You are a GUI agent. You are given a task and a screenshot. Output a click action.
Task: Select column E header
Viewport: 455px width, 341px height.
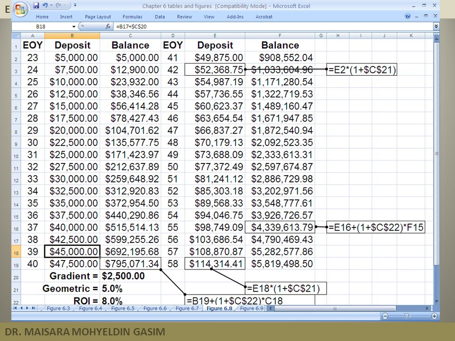coord(215,36)
